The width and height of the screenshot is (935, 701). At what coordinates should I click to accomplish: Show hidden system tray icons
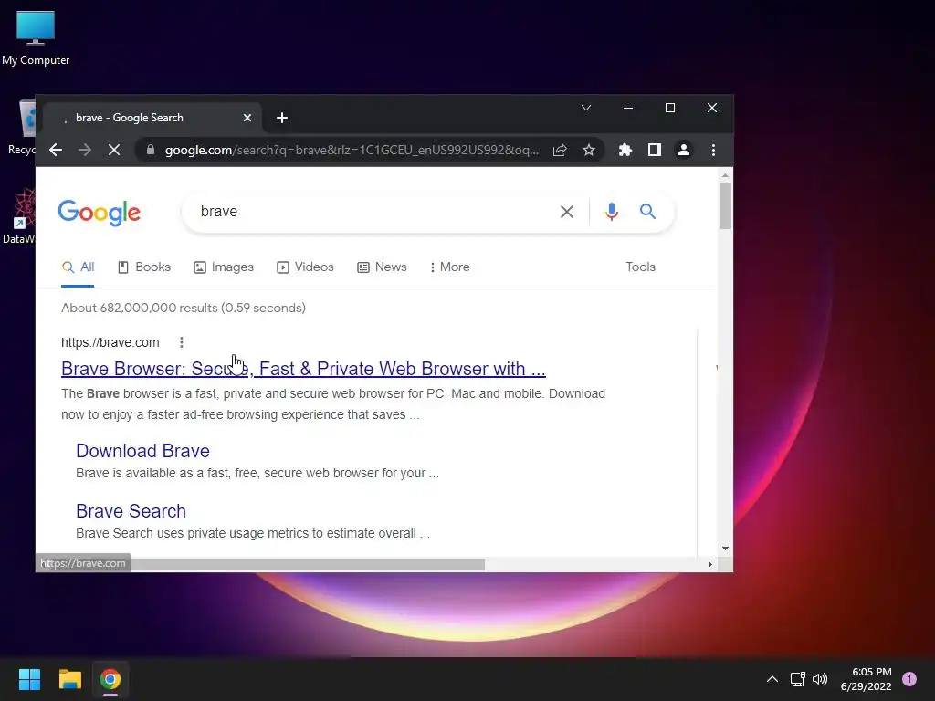[x=772, y=679]
